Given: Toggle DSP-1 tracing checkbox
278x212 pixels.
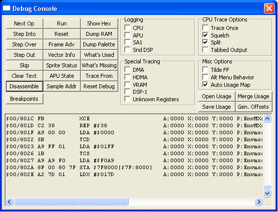Looking at the screenshot, I should click(127, 92).
